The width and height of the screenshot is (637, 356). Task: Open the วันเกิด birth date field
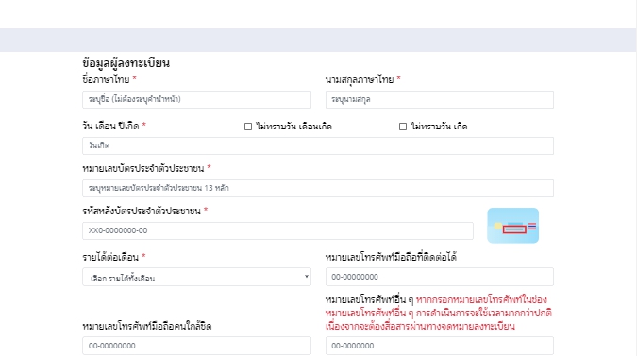pyautogui.click(x=318, y=146)
